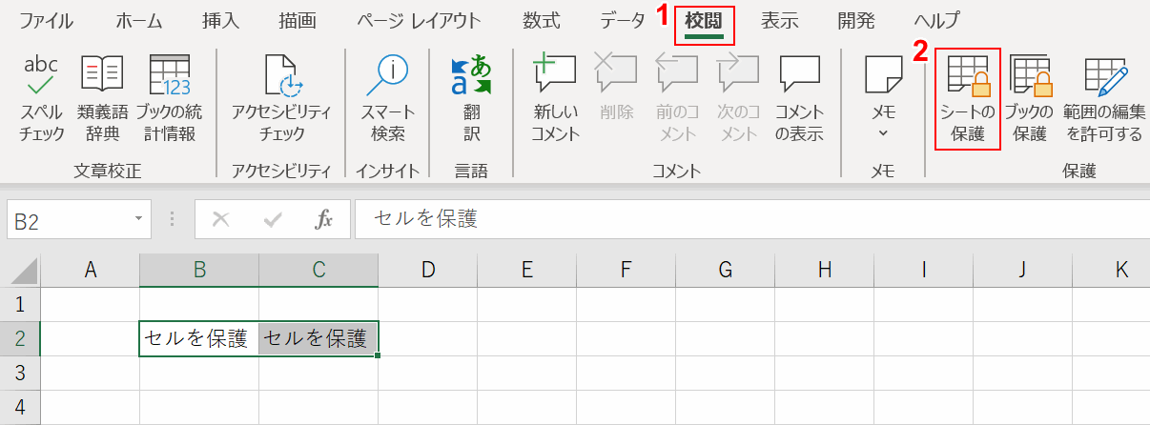Select cell C2 containing セルを保護
The height and width of the screenshot is (425, 1150).
pos(318,338)
